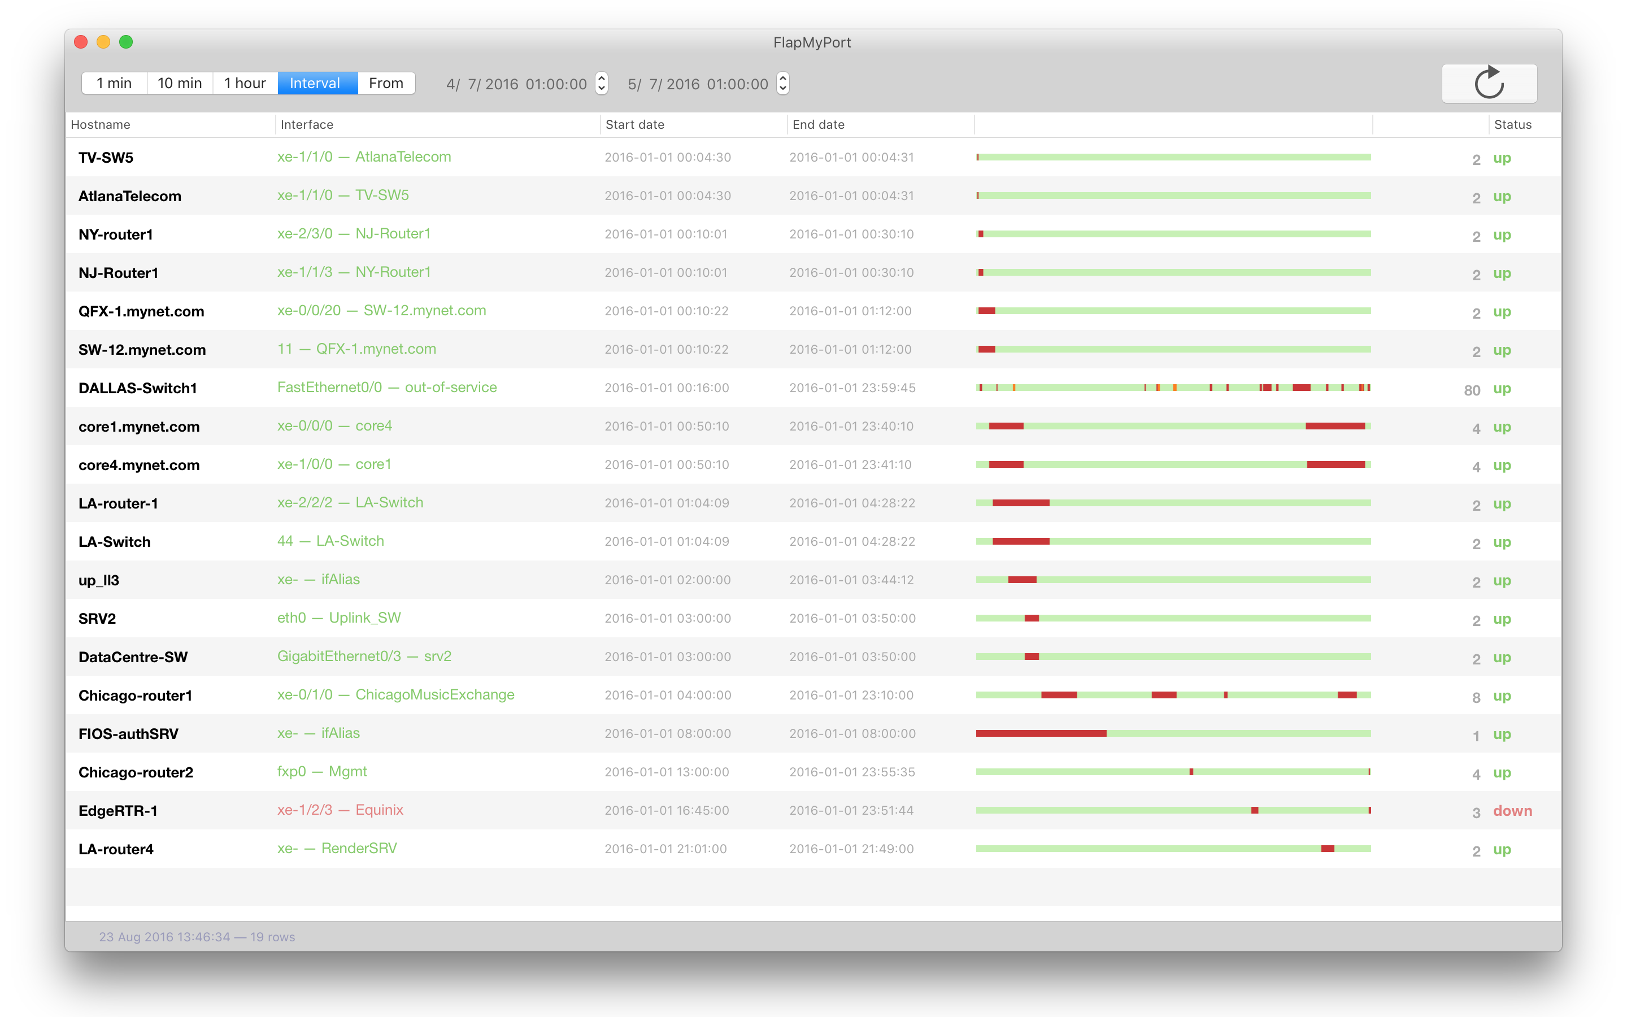Switch to the From mode
Image resolution: width=1627 pixels, height=1017 pixels.
(386, 84)
